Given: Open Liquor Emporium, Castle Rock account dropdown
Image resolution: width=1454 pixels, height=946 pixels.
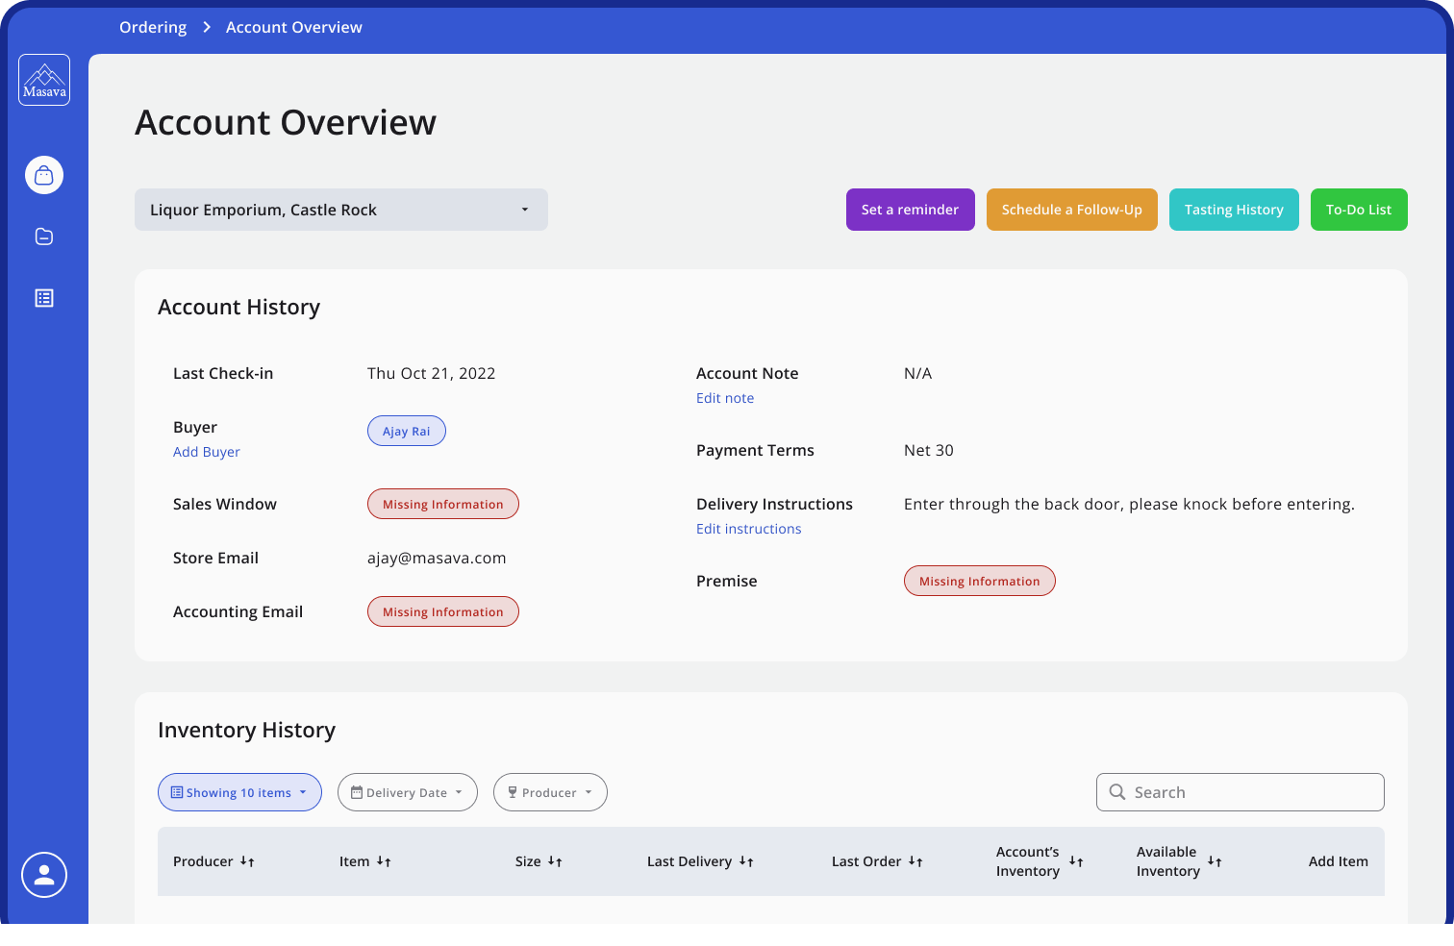Looking at the screenshot, I should pyautogui.click(x=341, y=210).
